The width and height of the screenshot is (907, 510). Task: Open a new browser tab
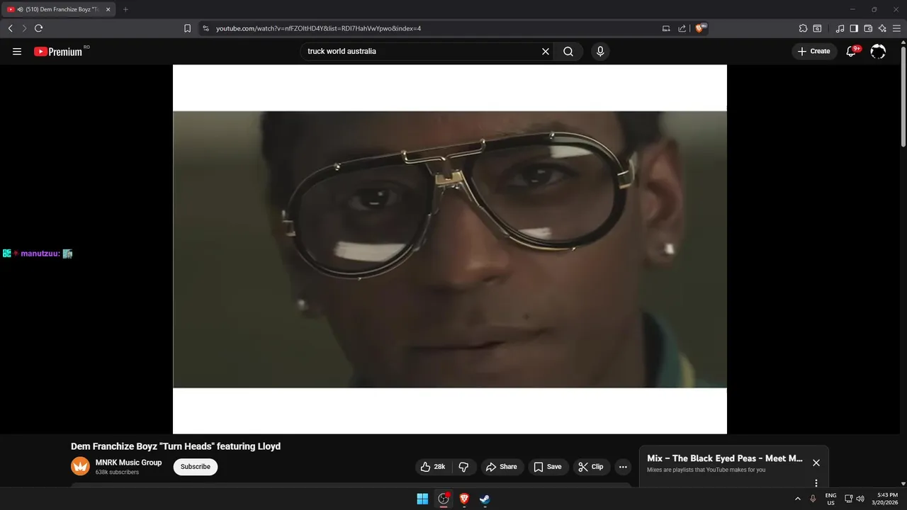[x=125, y=9]
